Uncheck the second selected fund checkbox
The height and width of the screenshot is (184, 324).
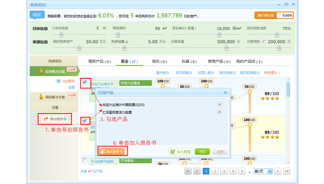[x=85, y=121]
